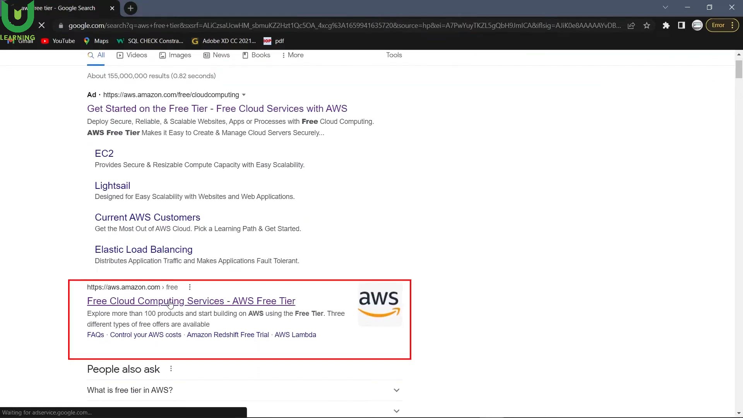
Task: Open result options dots next to aws.amazon.com
Action: tap(190, 287)
